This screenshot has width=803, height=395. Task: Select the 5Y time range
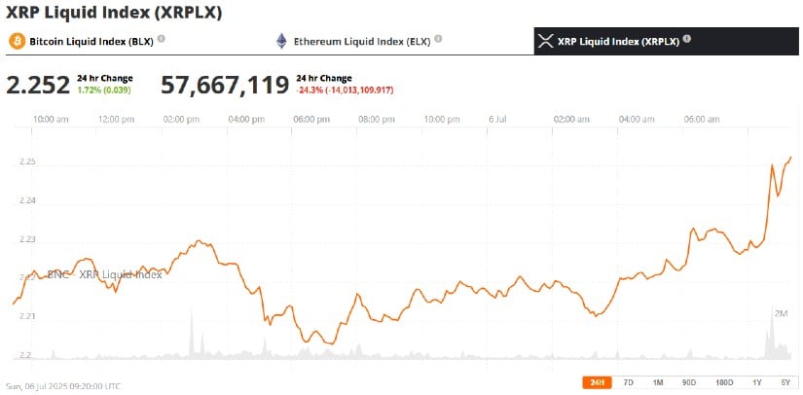point(785,382)
